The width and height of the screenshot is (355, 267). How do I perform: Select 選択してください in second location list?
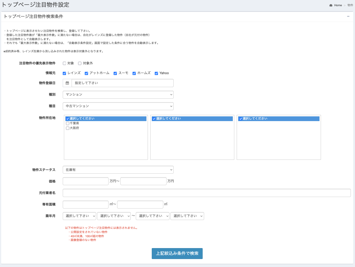tap(192, 119)
